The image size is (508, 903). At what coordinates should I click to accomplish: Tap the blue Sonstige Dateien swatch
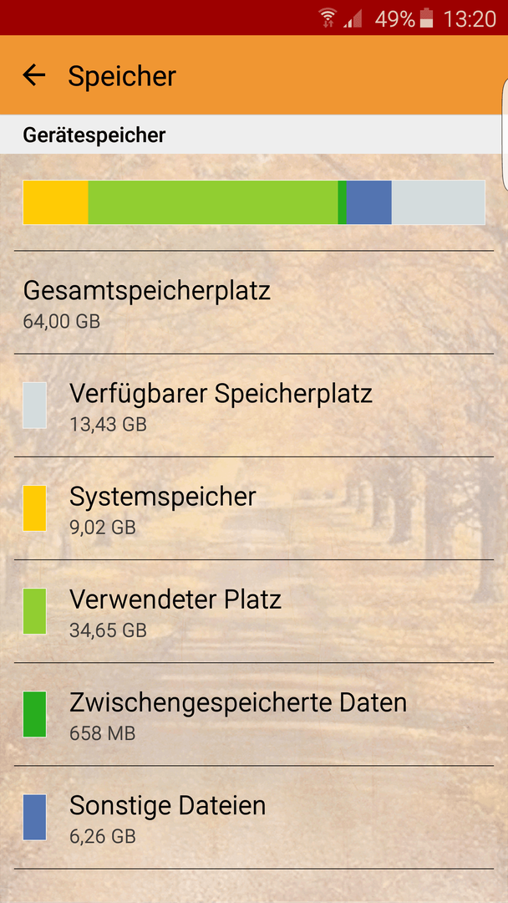point(34,817)
